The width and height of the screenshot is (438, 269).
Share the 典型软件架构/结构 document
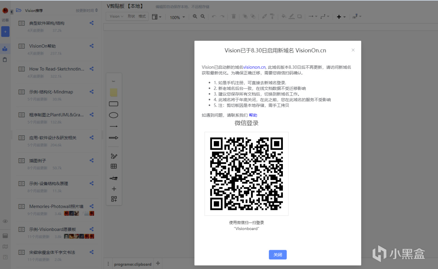tap(92, 23)
